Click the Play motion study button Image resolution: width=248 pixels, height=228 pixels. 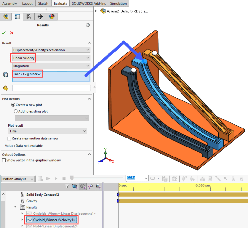coord(56,178)
